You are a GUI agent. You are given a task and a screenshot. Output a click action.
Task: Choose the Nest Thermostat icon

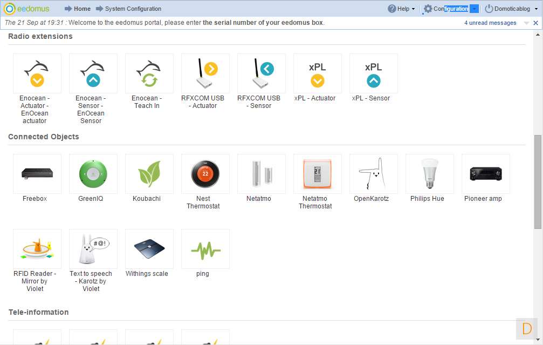click(205, 174)
